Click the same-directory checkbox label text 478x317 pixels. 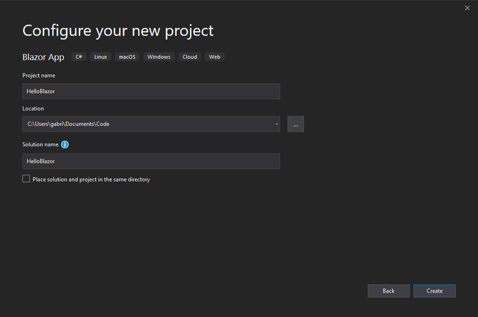pyautogui.click(x=91, y=179)
